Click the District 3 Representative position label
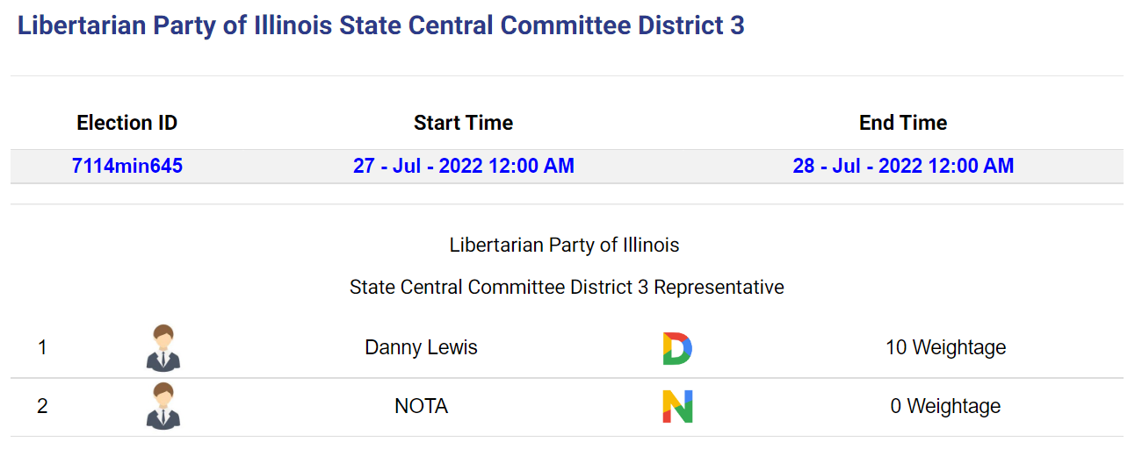This screenshot has height=449, width=1142. coord(567,287)
